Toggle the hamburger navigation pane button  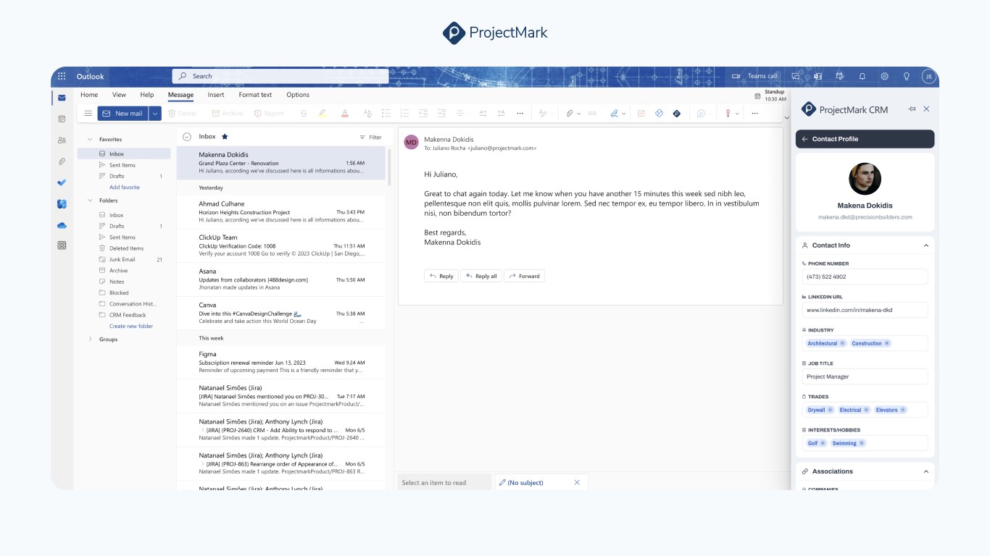click(x=88, y=114)
